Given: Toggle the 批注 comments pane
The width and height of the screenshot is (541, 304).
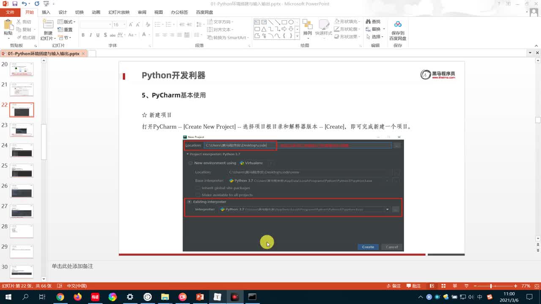Looking at the screenshot, I should [413, 286].
